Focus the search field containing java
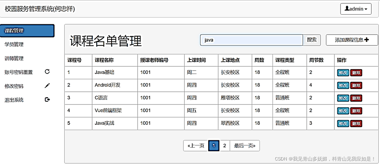 pos(252,40)
